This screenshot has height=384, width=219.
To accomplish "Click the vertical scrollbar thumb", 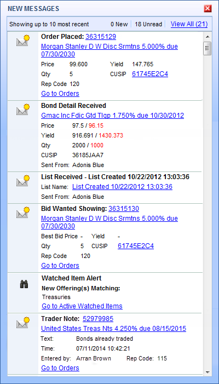I will point(208,49).
